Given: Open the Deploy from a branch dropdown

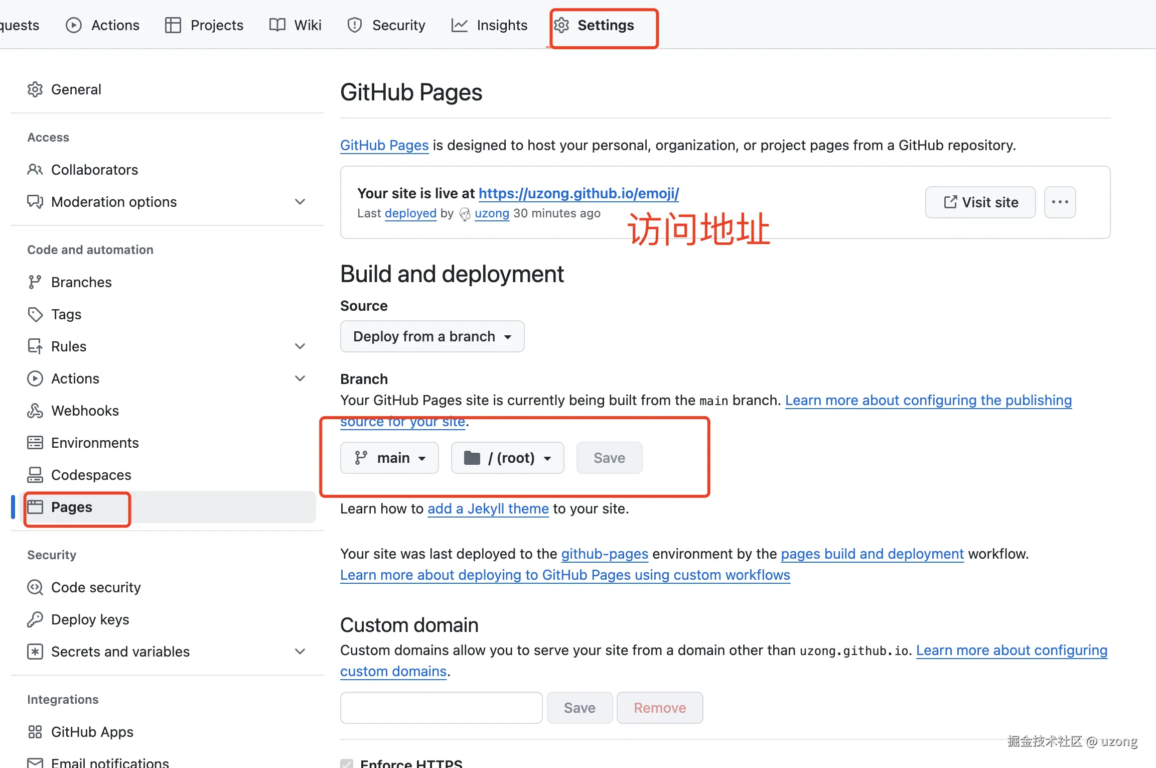Looking at the screenshot, I should (x=432, y=336).
